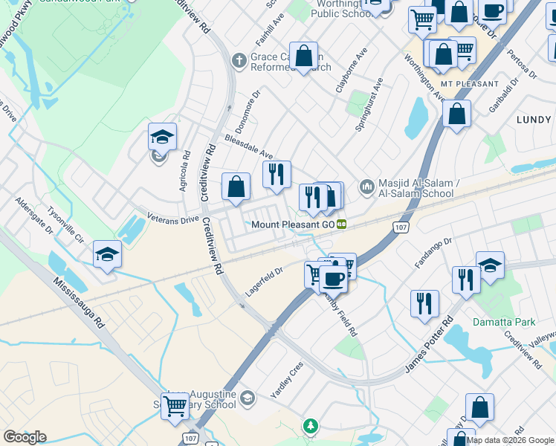Select the shopping bag marker on Veterans Drive

(236, 189)
